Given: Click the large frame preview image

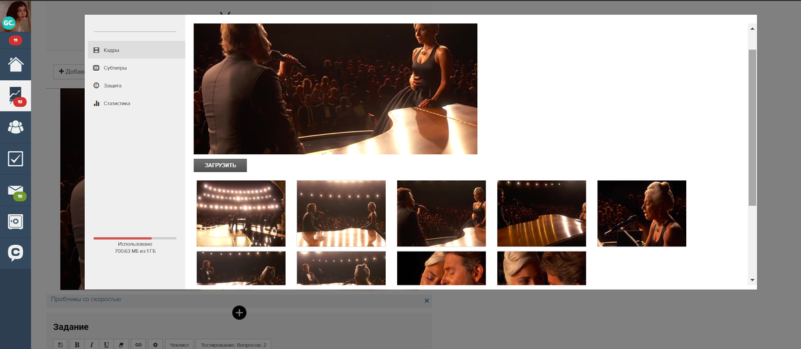Looking at the screenshot, I should tap(335, 89).
